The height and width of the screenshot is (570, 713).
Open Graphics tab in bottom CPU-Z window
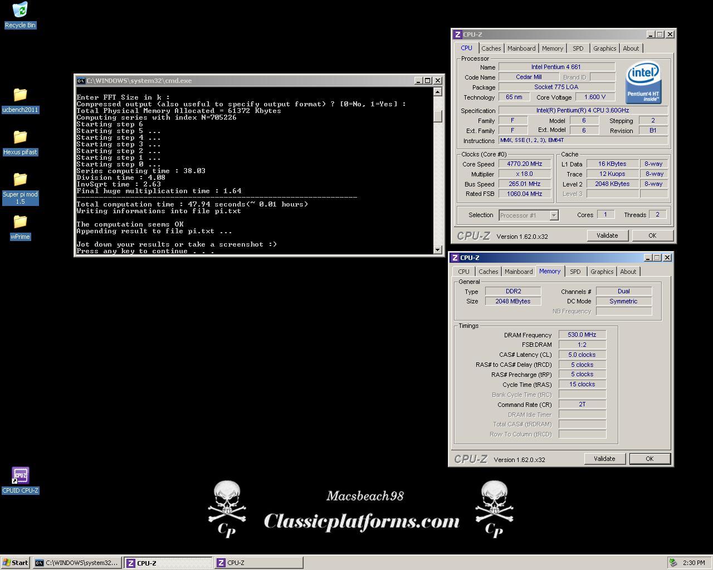click(602, 272)
